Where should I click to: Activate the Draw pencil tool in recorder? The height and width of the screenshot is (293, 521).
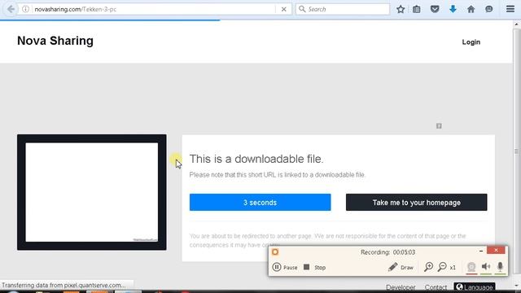401,267
